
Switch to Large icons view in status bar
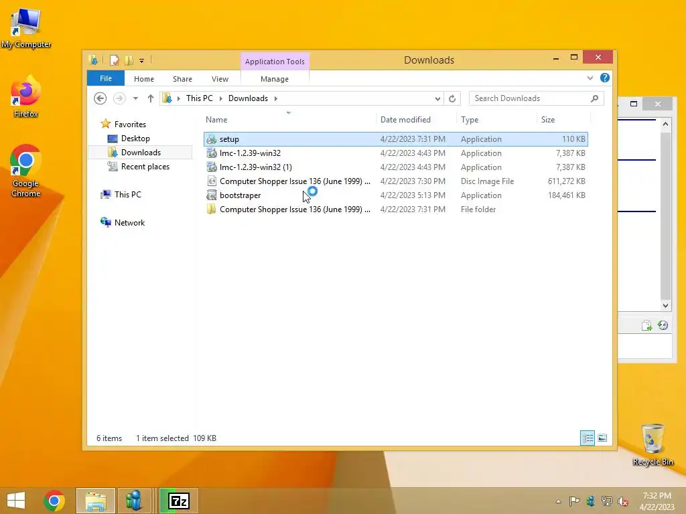[x=602, y=438]
